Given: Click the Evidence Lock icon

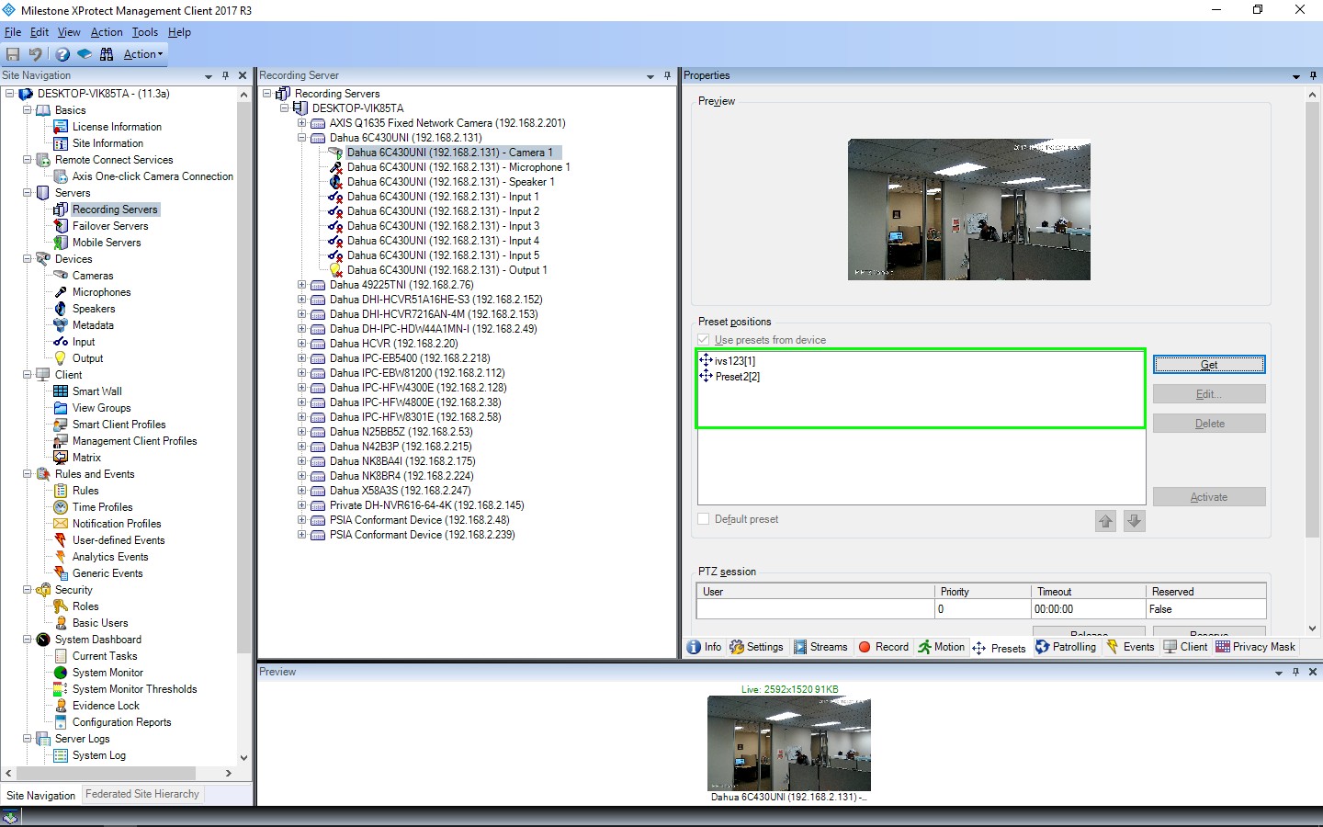Looking at the screenshot, I should [61, 706].
